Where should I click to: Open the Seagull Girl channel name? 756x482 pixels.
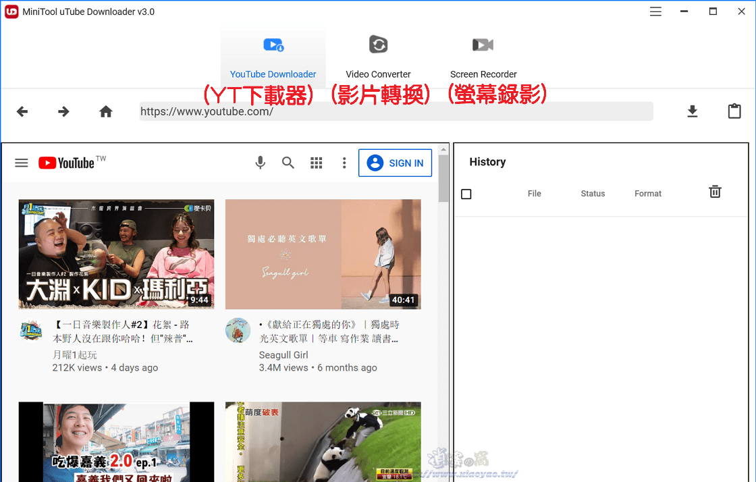click(x=283, y=355)
